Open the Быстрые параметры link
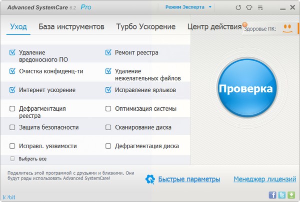The height and width of the screenshot is (202, 300). pyautogui.click(x=189, y=179)
